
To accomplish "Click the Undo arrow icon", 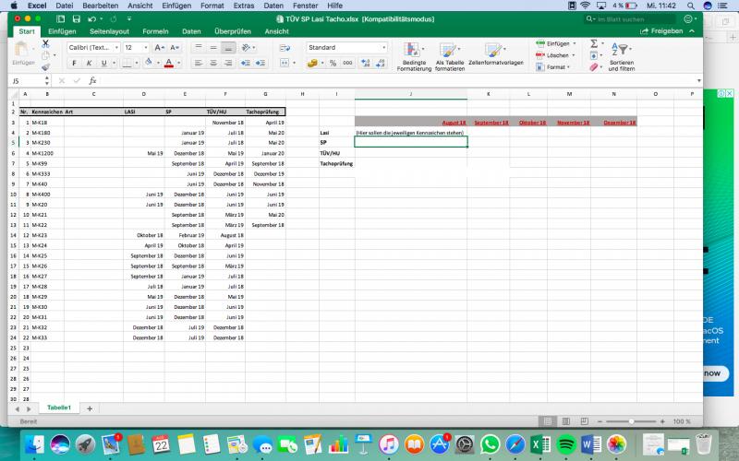I will tap(91, 18).
